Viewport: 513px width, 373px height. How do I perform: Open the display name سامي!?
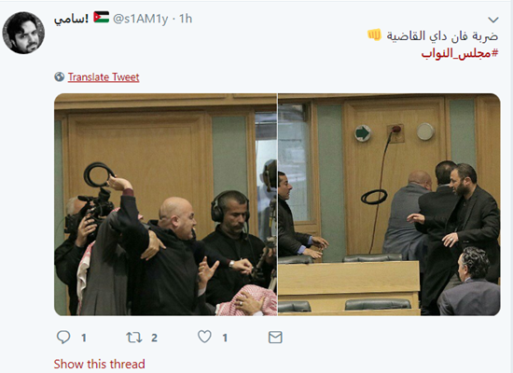click(71, 19)
